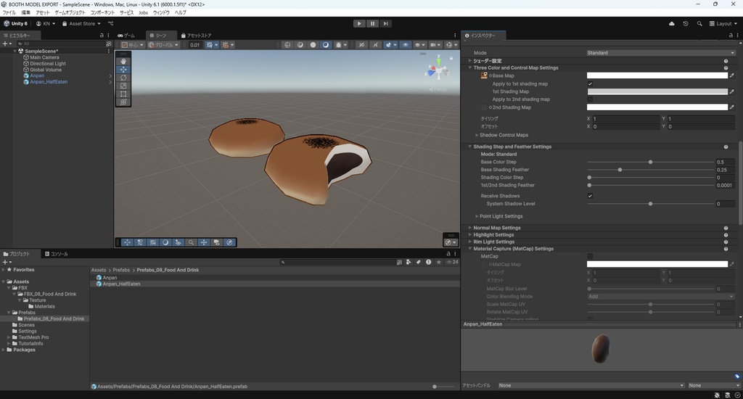This screenshot has height=399, width=743.
Task: Expand Rim Light Settings section
Action: pyautogui.click(x=470, y=242)
